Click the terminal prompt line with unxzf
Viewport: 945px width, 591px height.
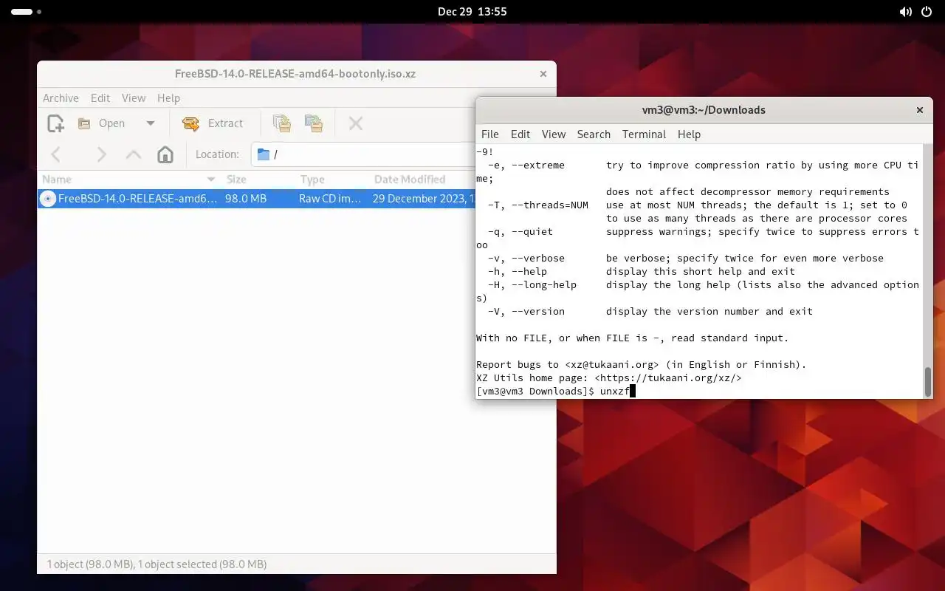point(556,392)
